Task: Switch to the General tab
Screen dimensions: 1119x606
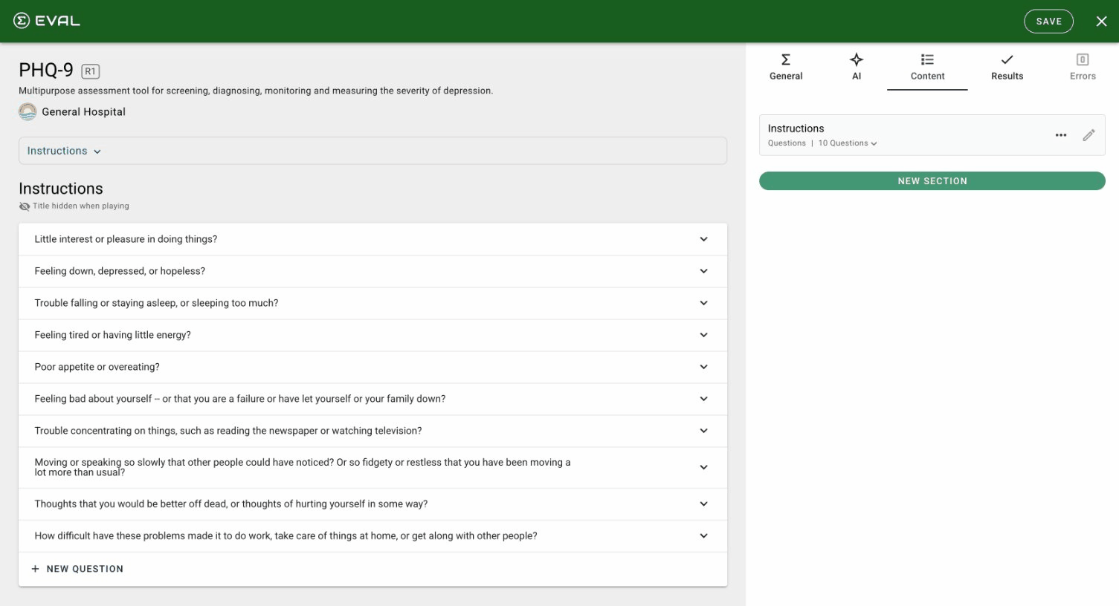Action: click(x=785, y=68)
